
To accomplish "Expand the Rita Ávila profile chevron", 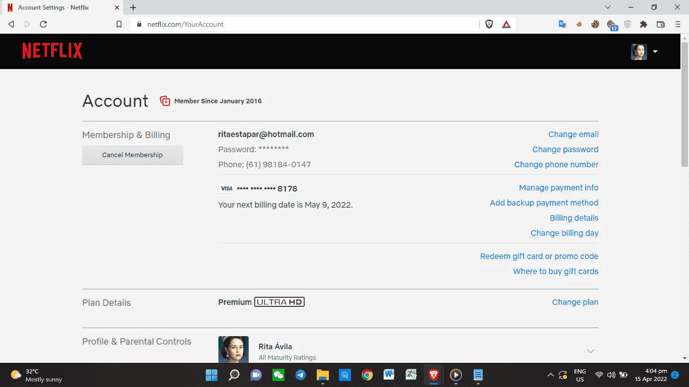I will (591, 351).
